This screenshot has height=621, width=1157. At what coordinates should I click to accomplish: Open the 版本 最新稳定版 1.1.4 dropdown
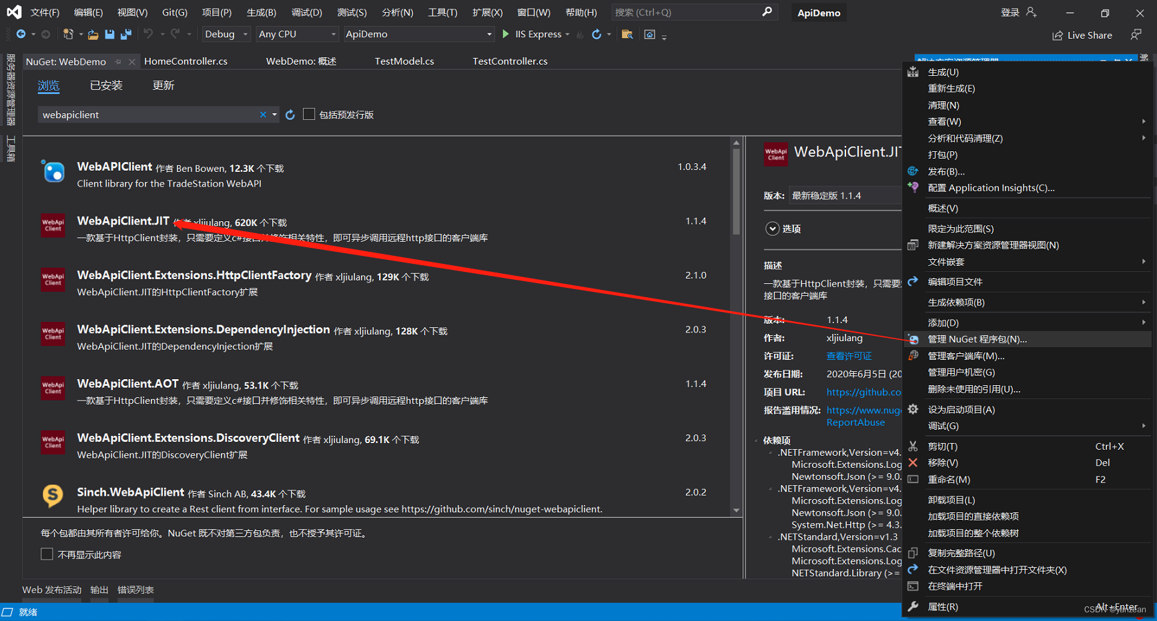pyautogui.click(x=845, y=195)
